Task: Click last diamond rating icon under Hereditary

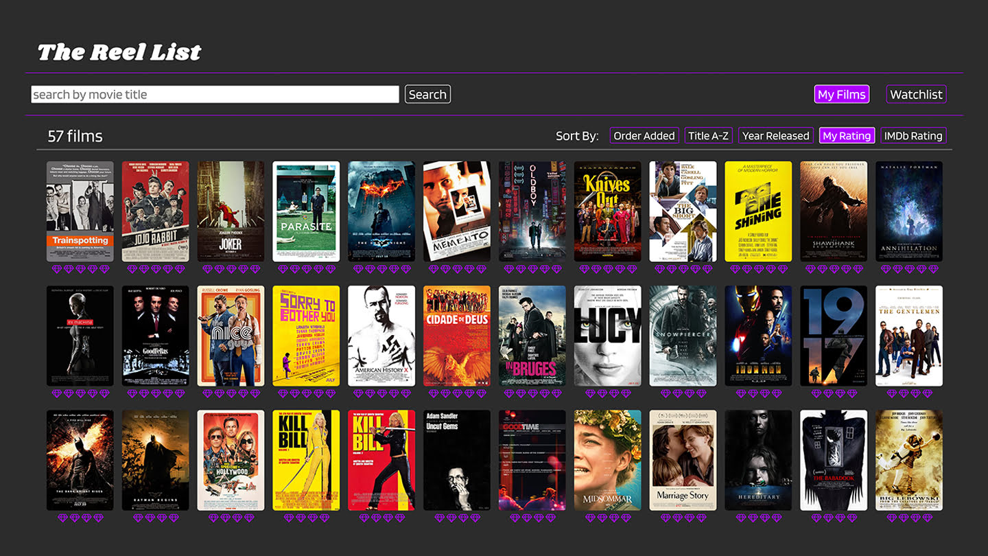Action: 777,518
